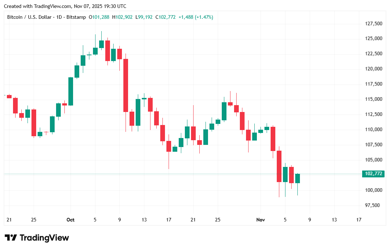Select the Nov label on the date axis
The width and height of the screenshot is (390, 250).
point(260,220)
